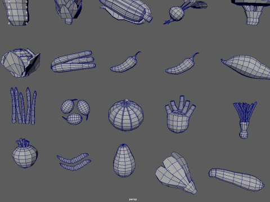This screenshot has height=202, width=270.
Task: Click the pair of green beans
Action: point(74,162)
